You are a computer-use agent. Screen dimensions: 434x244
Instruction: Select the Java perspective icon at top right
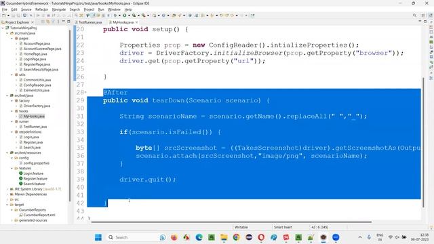click(x=431, y=16)
